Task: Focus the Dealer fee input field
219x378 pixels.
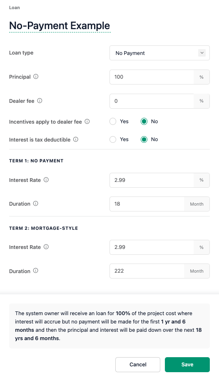Action: click(x=152, y=101)
